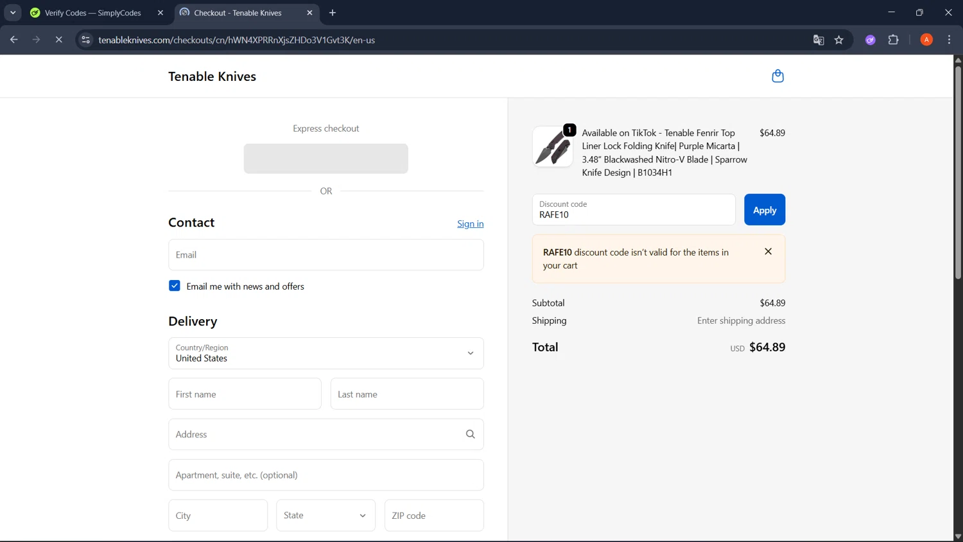This screenshot has height=542, width=963.
Task: Click the scroll down arrow on scrollbar
Action: tap(958, 537)
